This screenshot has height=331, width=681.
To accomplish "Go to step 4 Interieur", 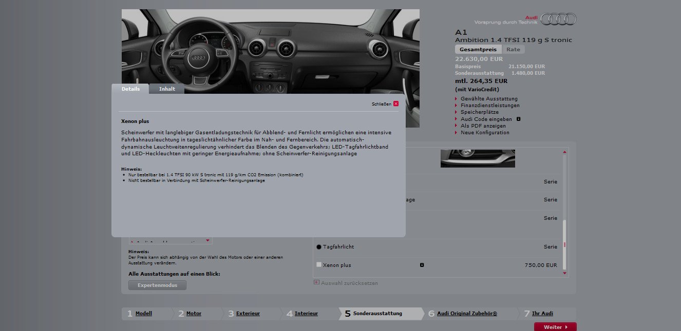I will (x=306, y=314).
